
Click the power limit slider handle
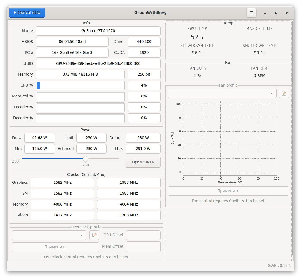[x=86, y=159]
